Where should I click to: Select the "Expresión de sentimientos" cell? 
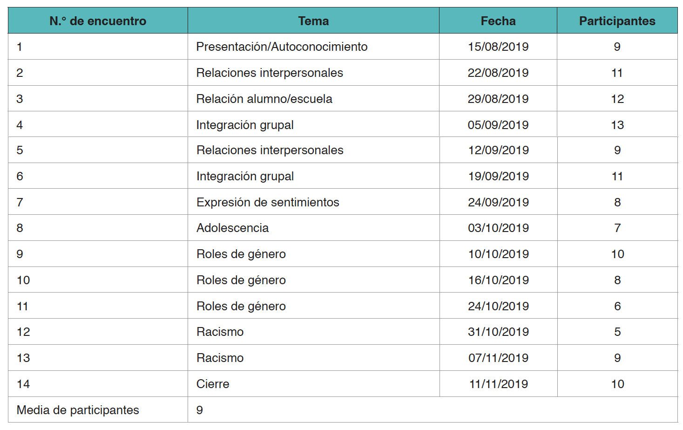coord(268,202)
